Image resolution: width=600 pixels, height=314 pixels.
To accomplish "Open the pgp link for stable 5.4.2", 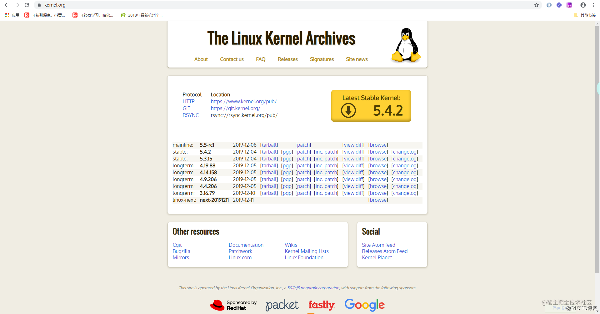I will 287,152.
